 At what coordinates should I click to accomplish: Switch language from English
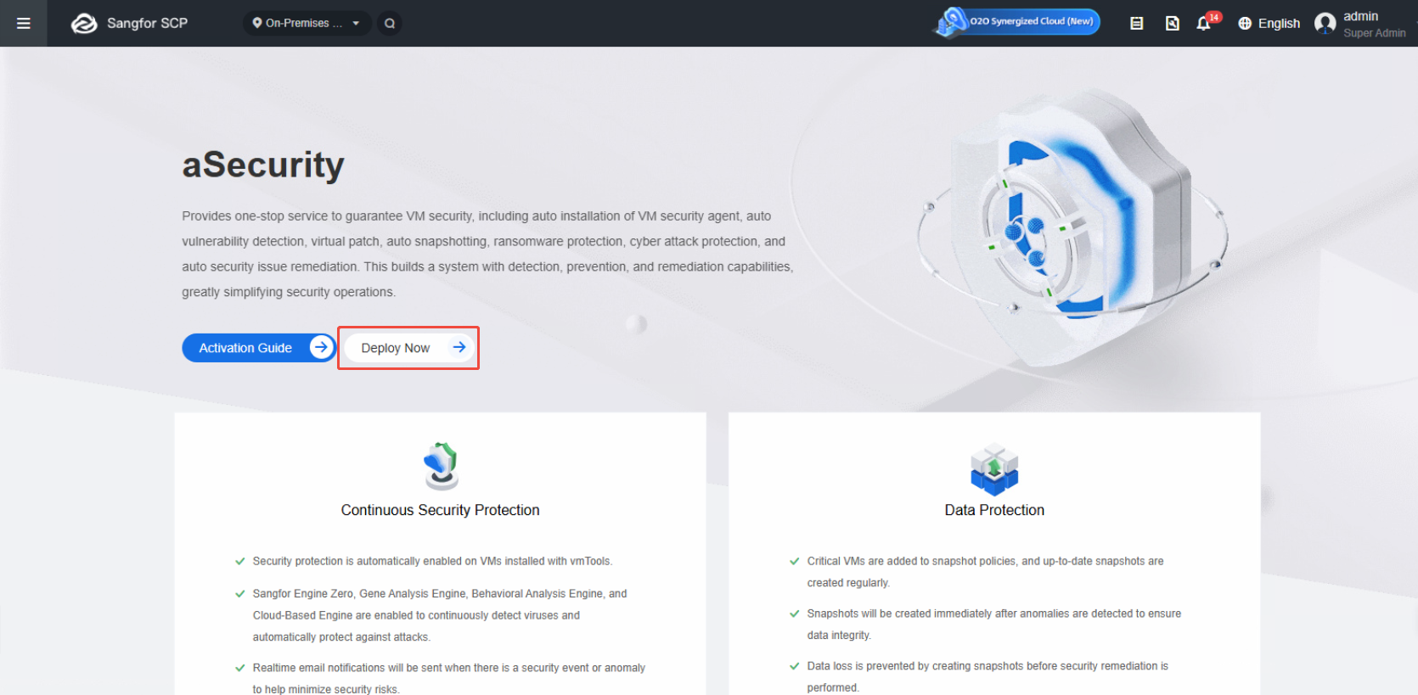pos(1269,24)
